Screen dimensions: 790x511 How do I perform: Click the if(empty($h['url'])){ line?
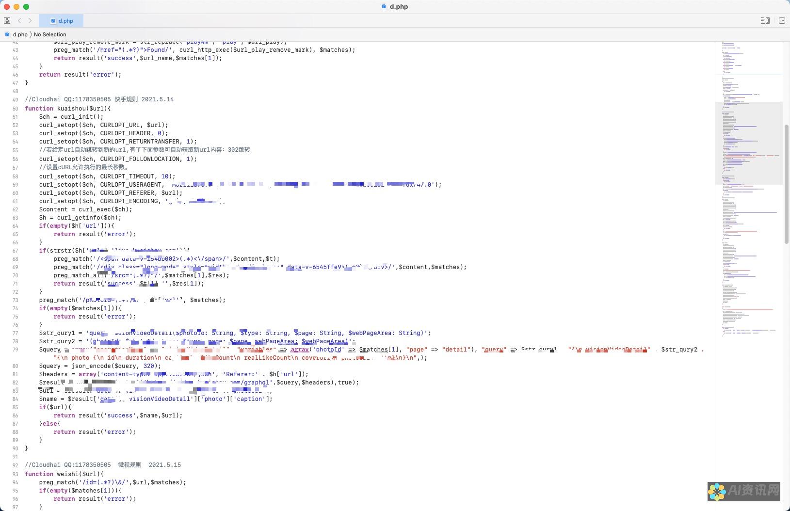pyautogui.click(x=77, y=226)
